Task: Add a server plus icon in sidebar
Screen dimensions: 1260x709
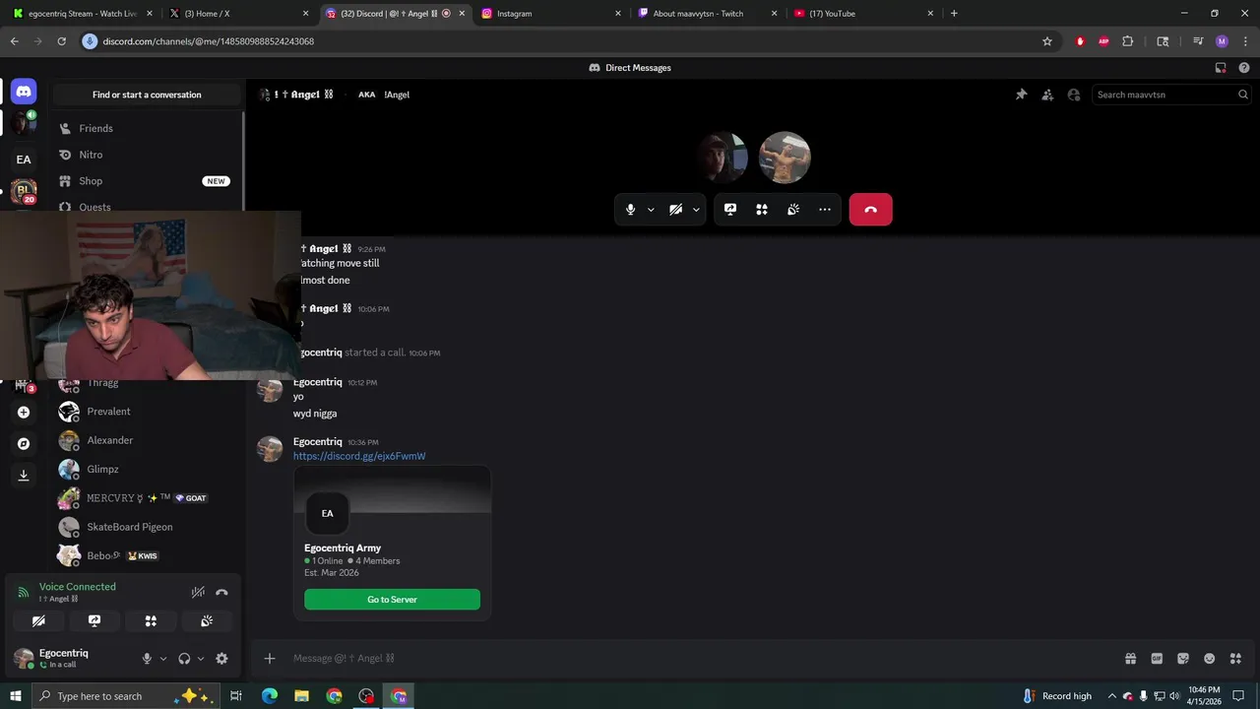Action: pos(24,413)
